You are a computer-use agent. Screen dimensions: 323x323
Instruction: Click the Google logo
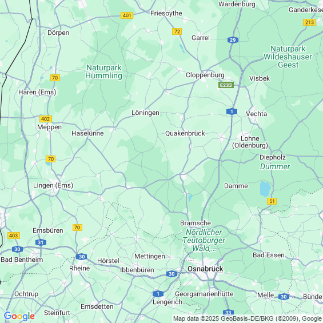click(19, 316)
